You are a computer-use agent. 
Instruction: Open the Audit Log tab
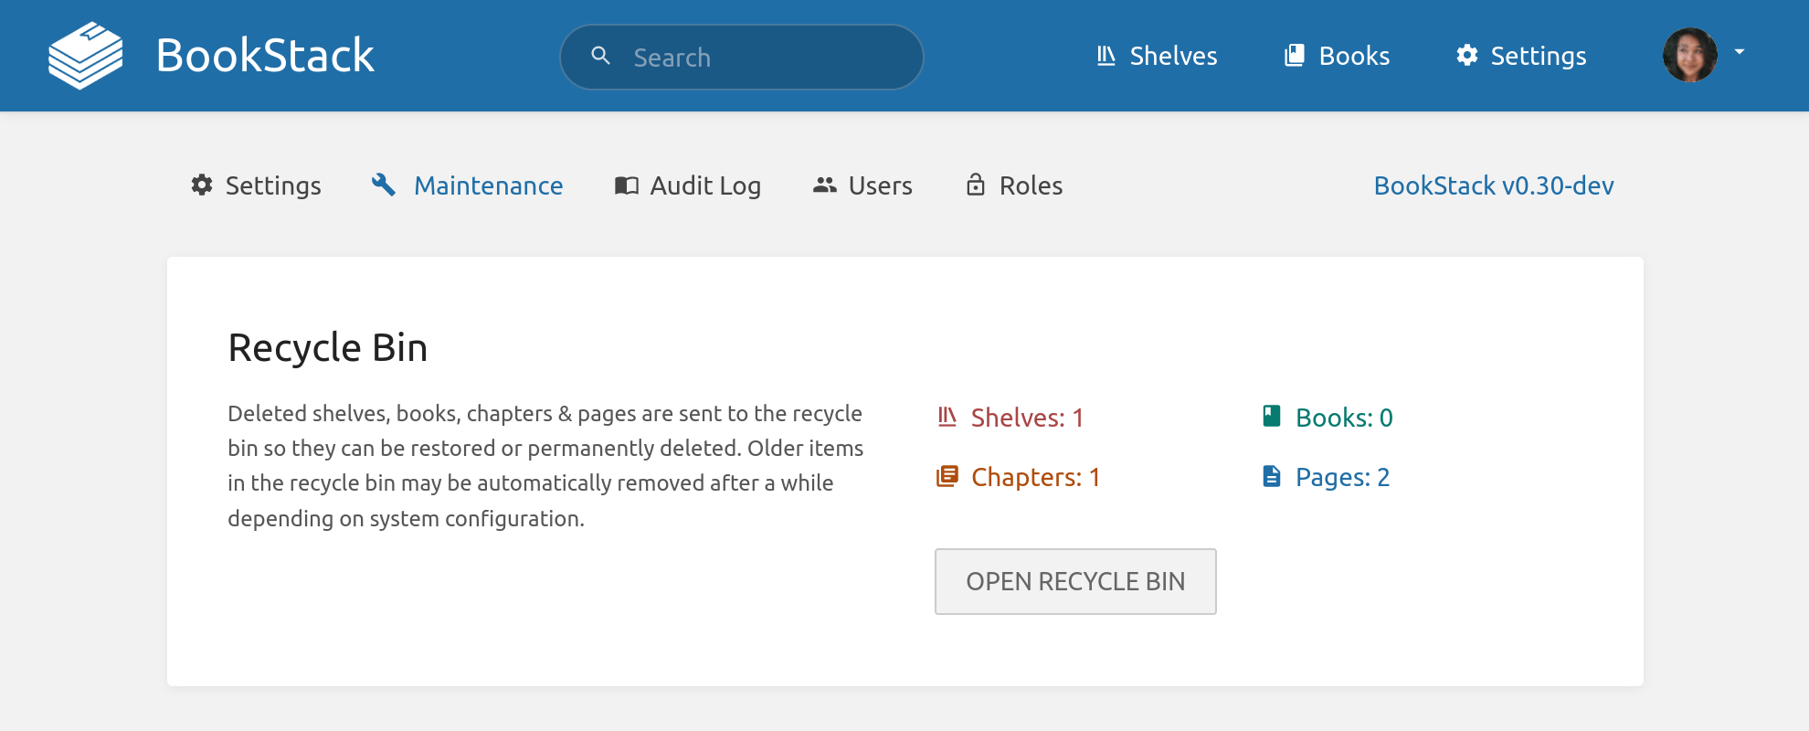tap(704, 185)
